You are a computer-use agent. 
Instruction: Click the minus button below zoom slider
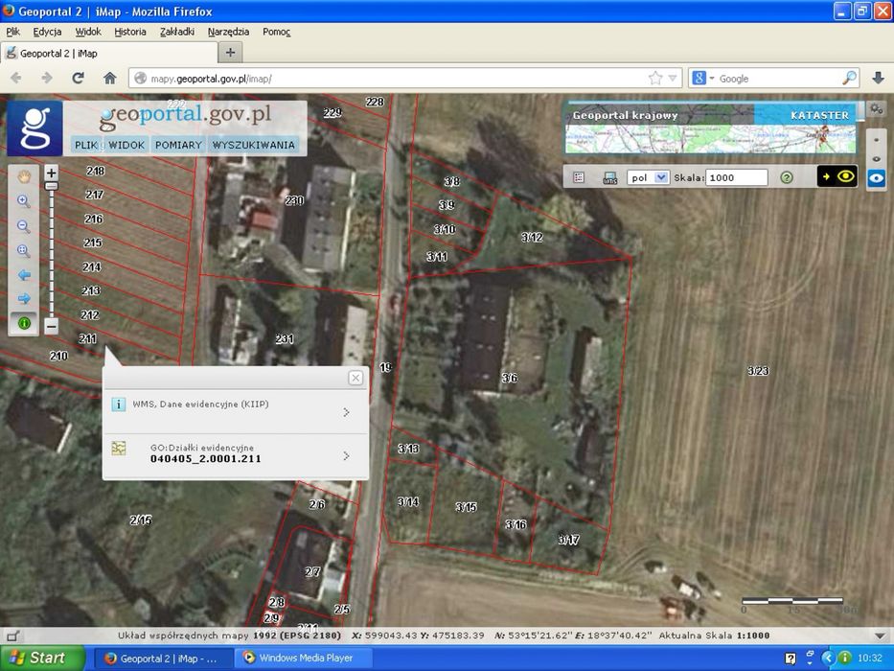pos(51,326)
